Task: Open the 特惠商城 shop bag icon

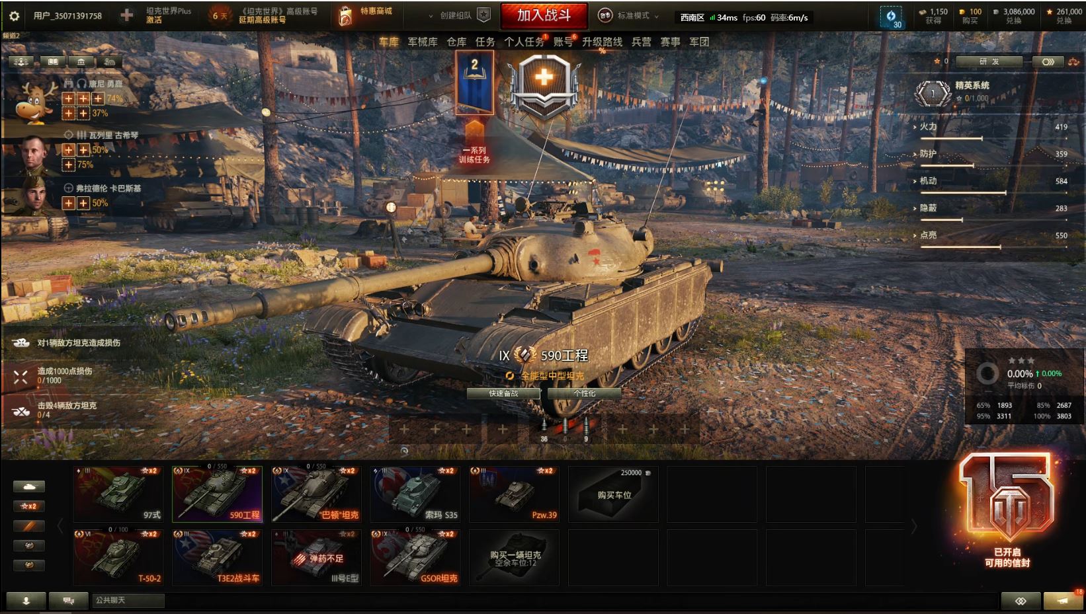Action: click(x=345, y=16)
